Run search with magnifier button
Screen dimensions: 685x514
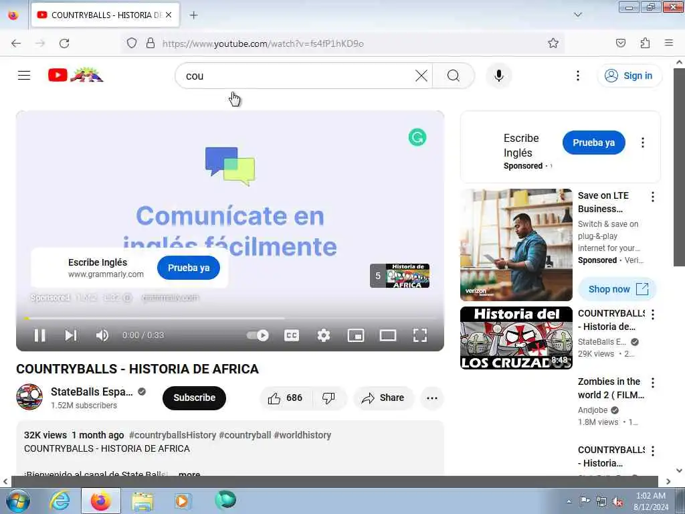(x=454, y=76)
